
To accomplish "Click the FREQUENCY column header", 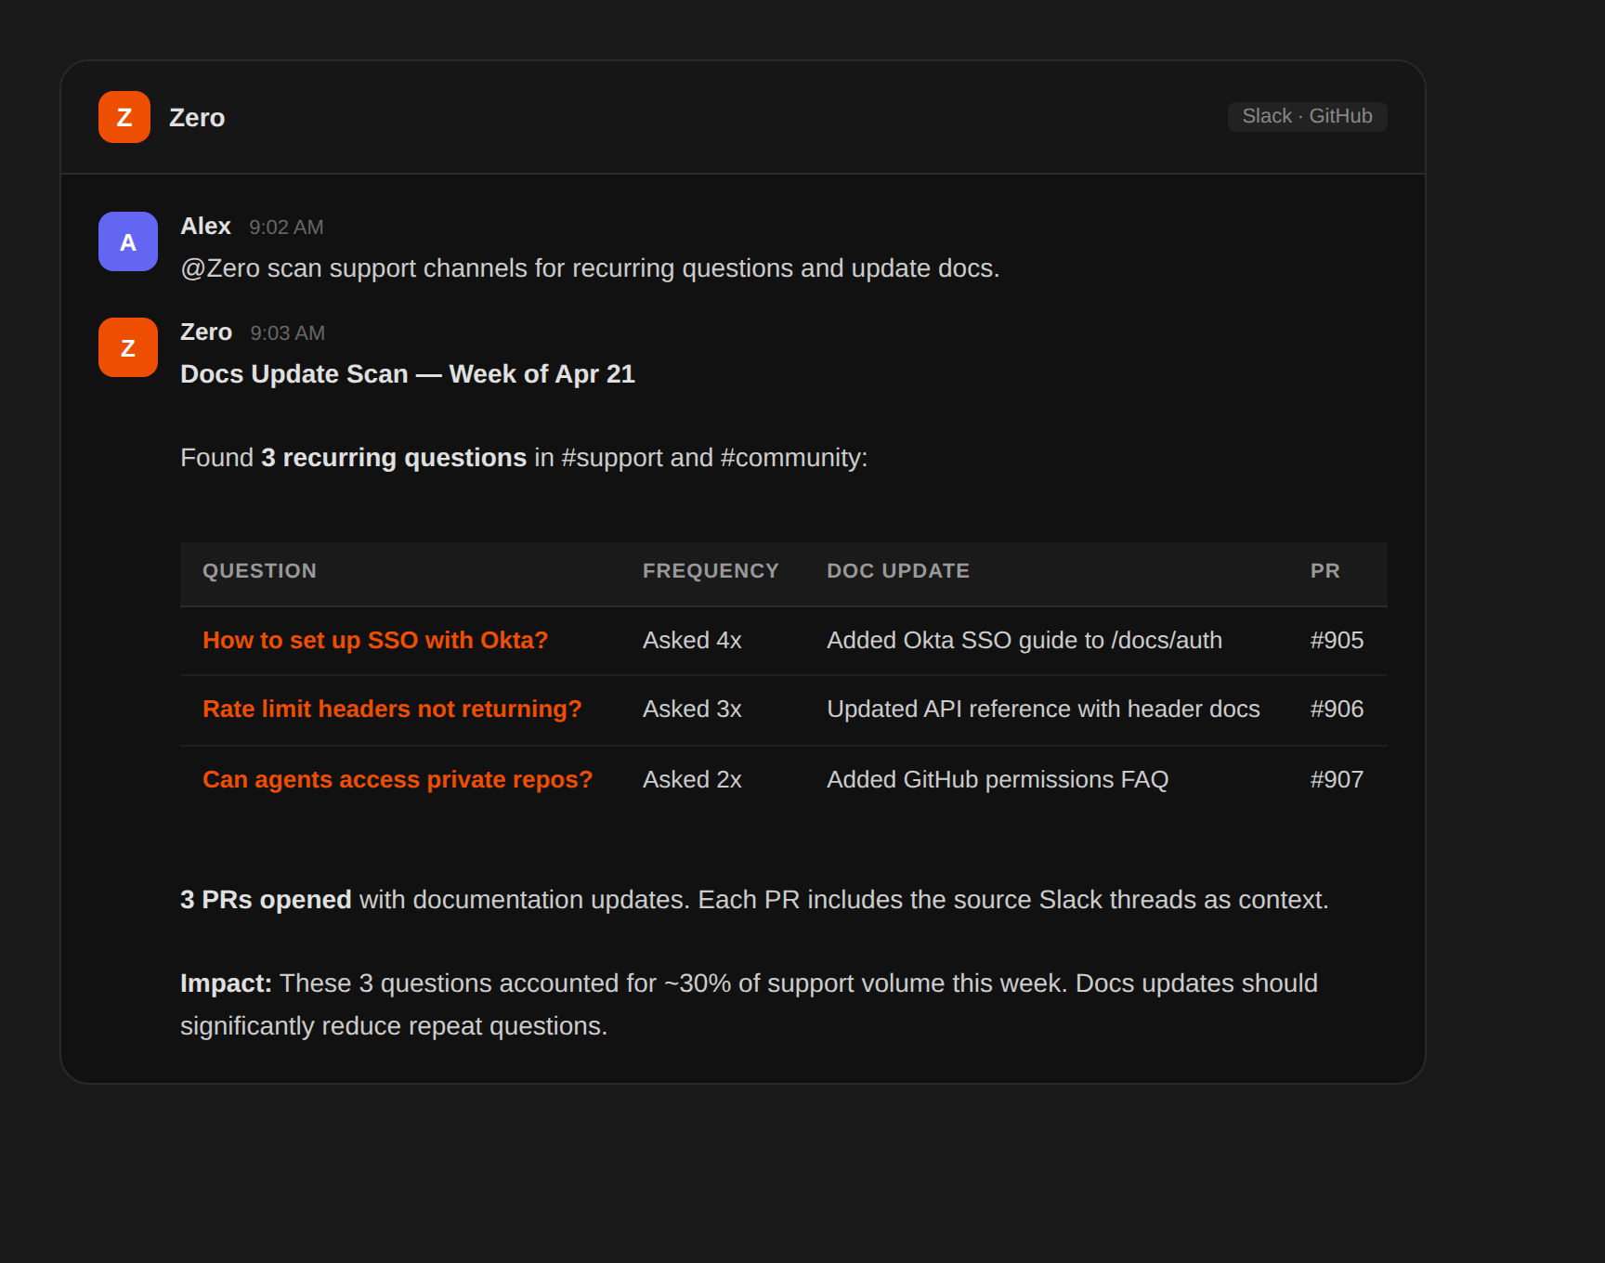I will click(711, 571).
